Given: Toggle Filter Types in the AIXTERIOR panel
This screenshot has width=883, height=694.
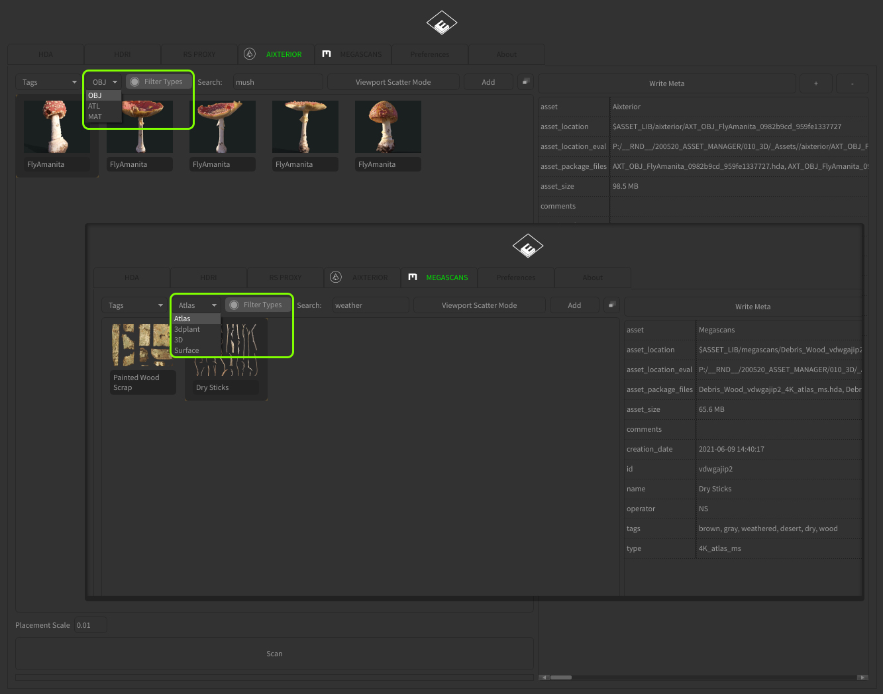Looking at the screenshot, I should [x=158, y=81].
